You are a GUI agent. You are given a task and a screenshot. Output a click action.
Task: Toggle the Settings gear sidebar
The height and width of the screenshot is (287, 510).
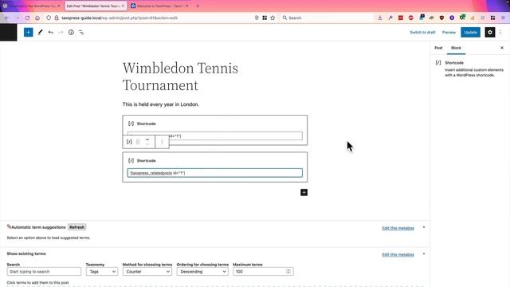click(x=490, y=32)
